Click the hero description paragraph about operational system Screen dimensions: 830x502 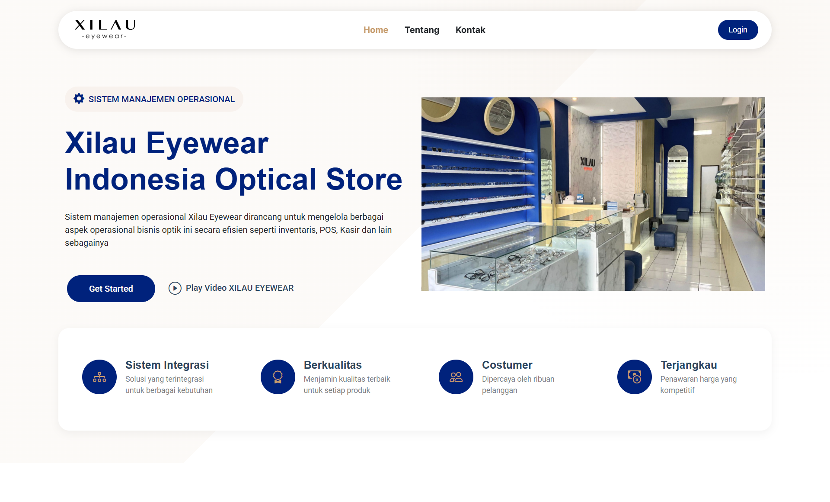pyautogui.click(x=228, y=230)
